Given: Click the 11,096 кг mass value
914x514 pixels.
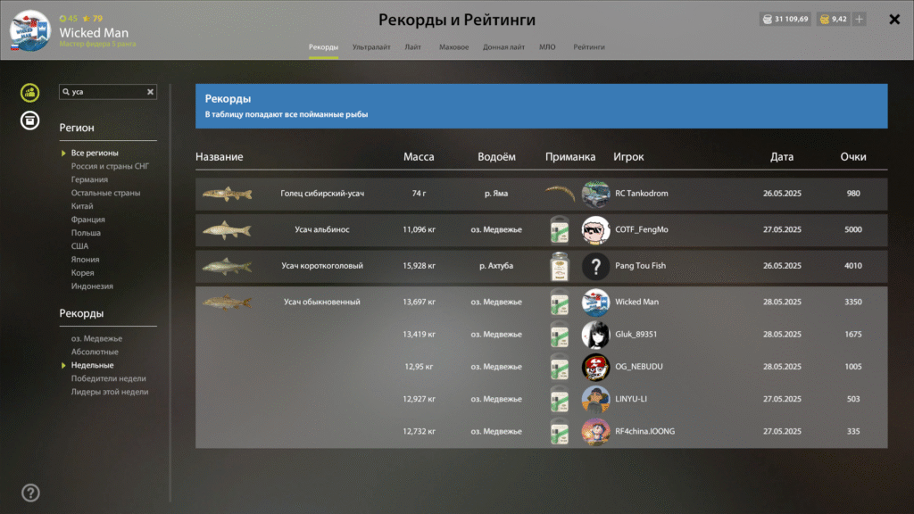Looking at the screenshot, I should (x=420, y=229).
